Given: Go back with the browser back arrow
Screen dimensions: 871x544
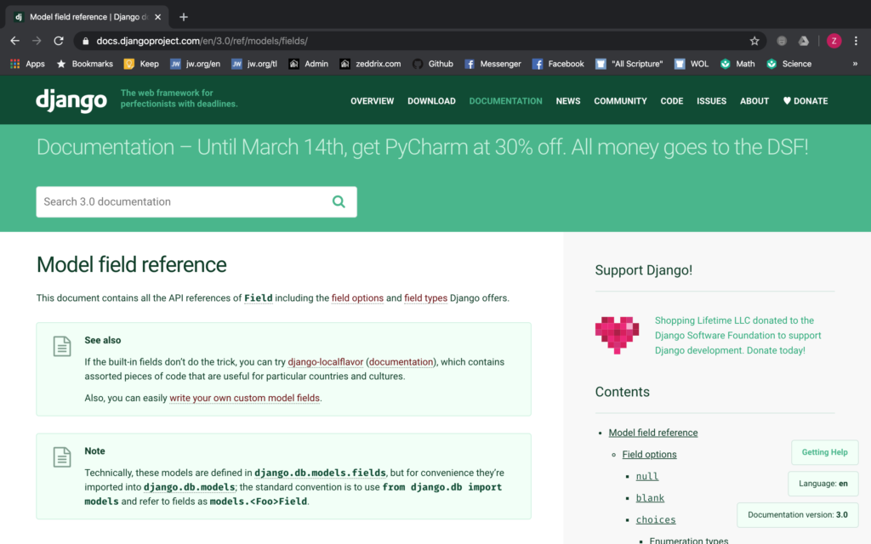Looking at the screenshot, I should click(15, 41).
